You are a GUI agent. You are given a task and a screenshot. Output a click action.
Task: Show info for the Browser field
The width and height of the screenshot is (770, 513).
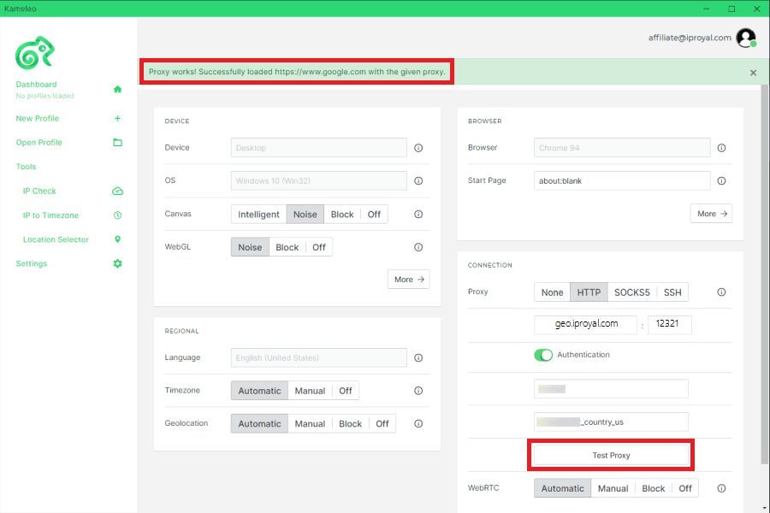[721, 148]
